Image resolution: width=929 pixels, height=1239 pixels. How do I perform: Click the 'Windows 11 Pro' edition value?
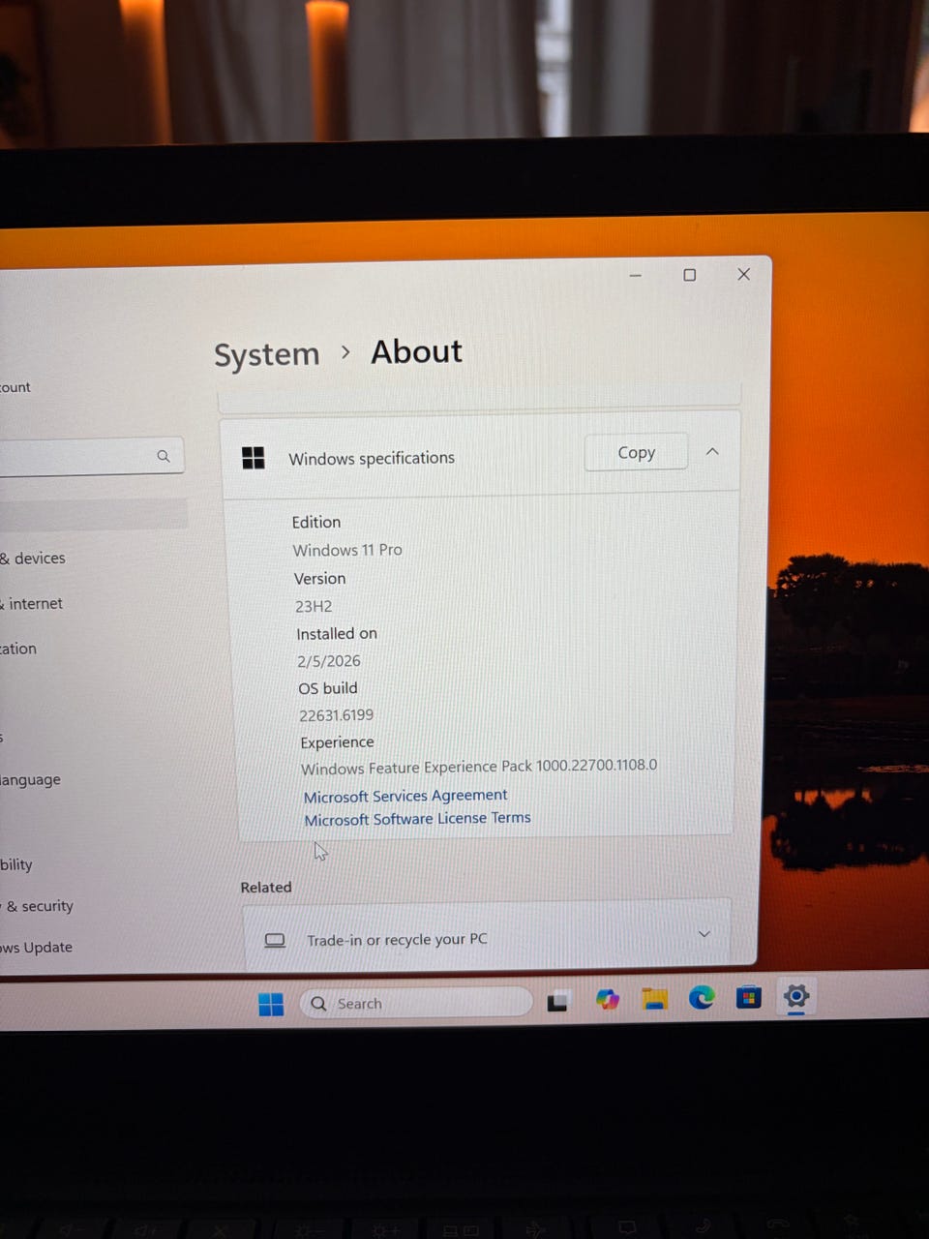click(x=347, y=550)
